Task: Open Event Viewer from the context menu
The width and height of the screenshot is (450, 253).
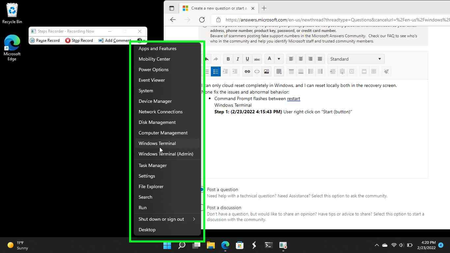Action: 152,80
